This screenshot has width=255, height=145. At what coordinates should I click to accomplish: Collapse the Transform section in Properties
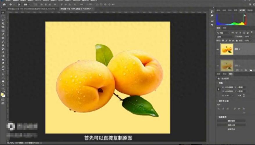(x=218, y=83)
